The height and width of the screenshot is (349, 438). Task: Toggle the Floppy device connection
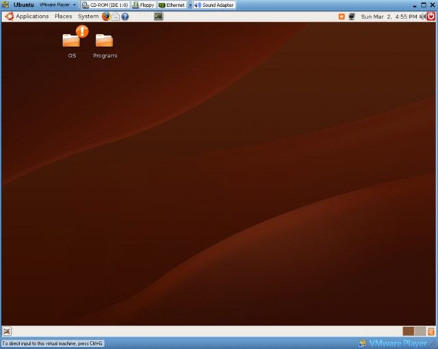143,5
